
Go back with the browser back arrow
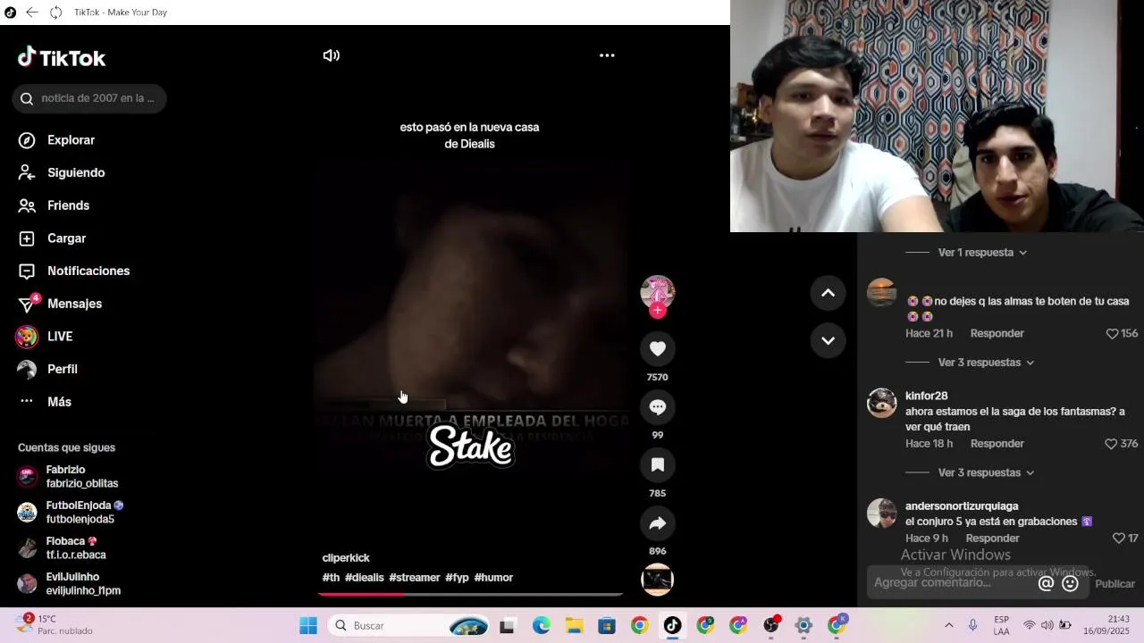(x=31, y=13)
